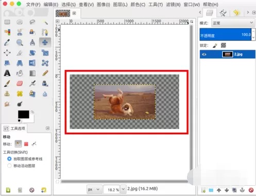Viewport: 256px width, 196px height.
Task: Select the Eraser tool
Action: click(x=20, y=83)
